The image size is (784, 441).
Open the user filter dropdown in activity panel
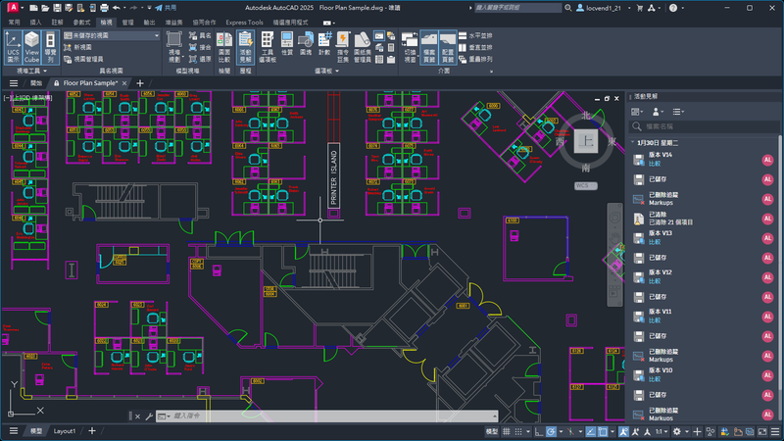point(658,112)
